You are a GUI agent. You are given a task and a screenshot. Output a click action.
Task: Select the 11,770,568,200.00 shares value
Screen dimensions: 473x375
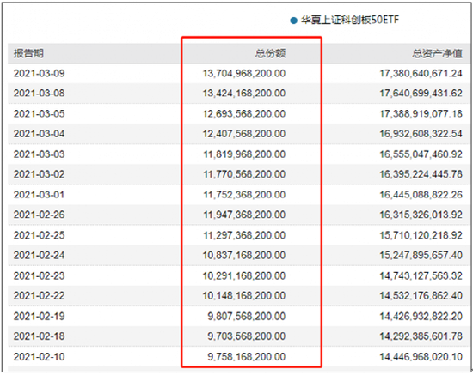tap(244, 174)
